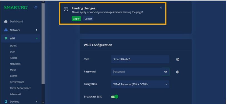The height and width of the screenshot is (105, 227).
Task: Open help icon next to Password field
Action: point(178,72)
